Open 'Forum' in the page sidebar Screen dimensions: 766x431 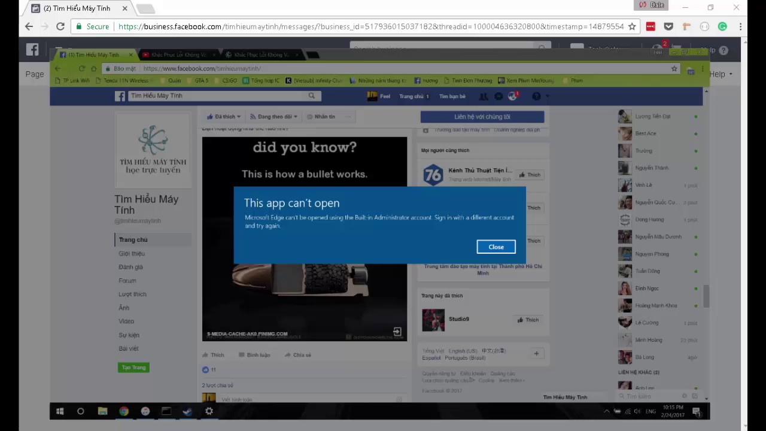click(x=127, y=281)
